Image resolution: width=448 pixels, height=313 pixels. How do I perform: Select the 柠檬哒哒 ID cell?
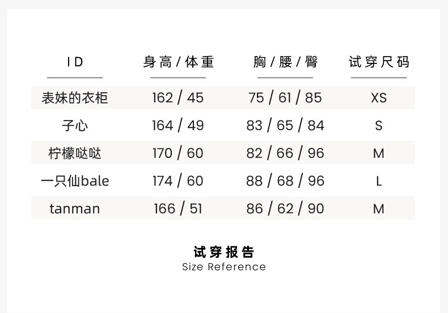coord(75,153)
